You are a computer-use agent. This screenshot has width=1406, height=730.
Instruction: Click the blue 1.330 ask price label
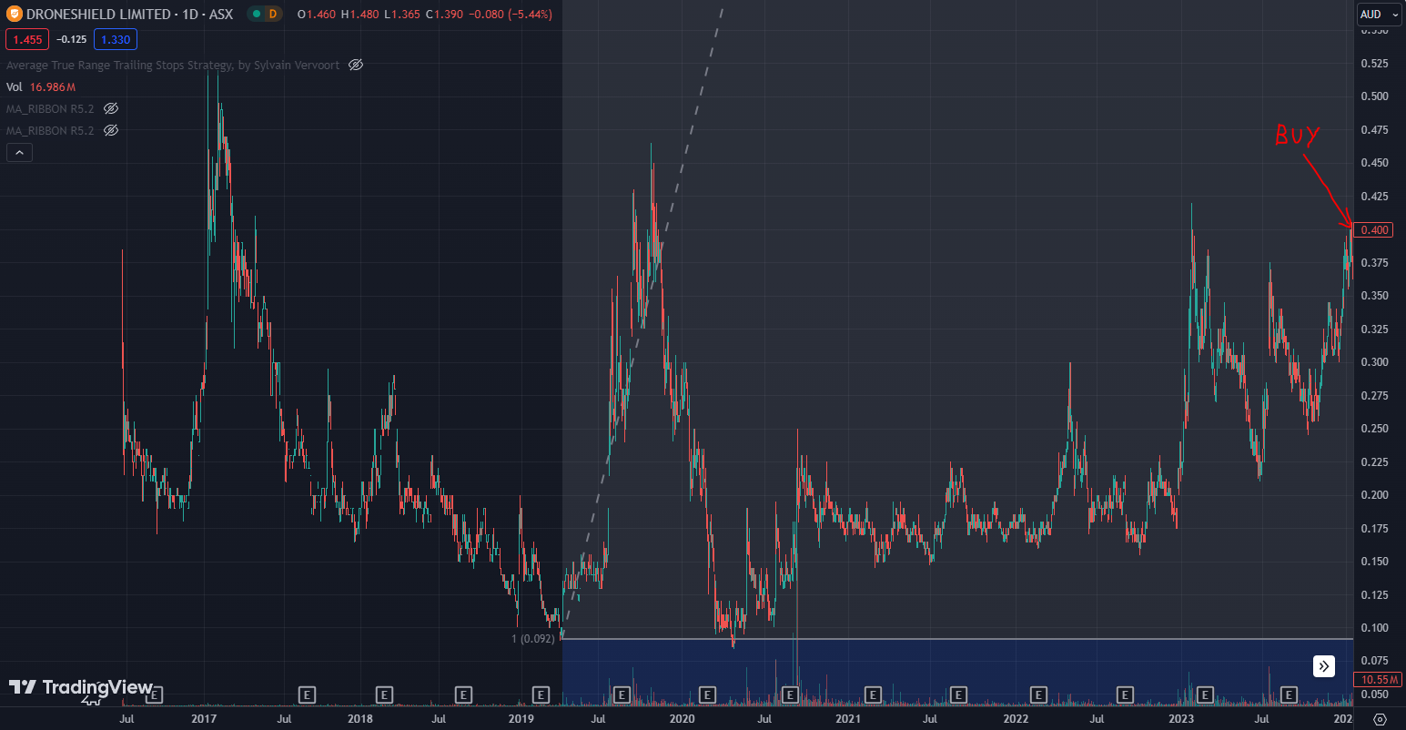click(115, 39)
